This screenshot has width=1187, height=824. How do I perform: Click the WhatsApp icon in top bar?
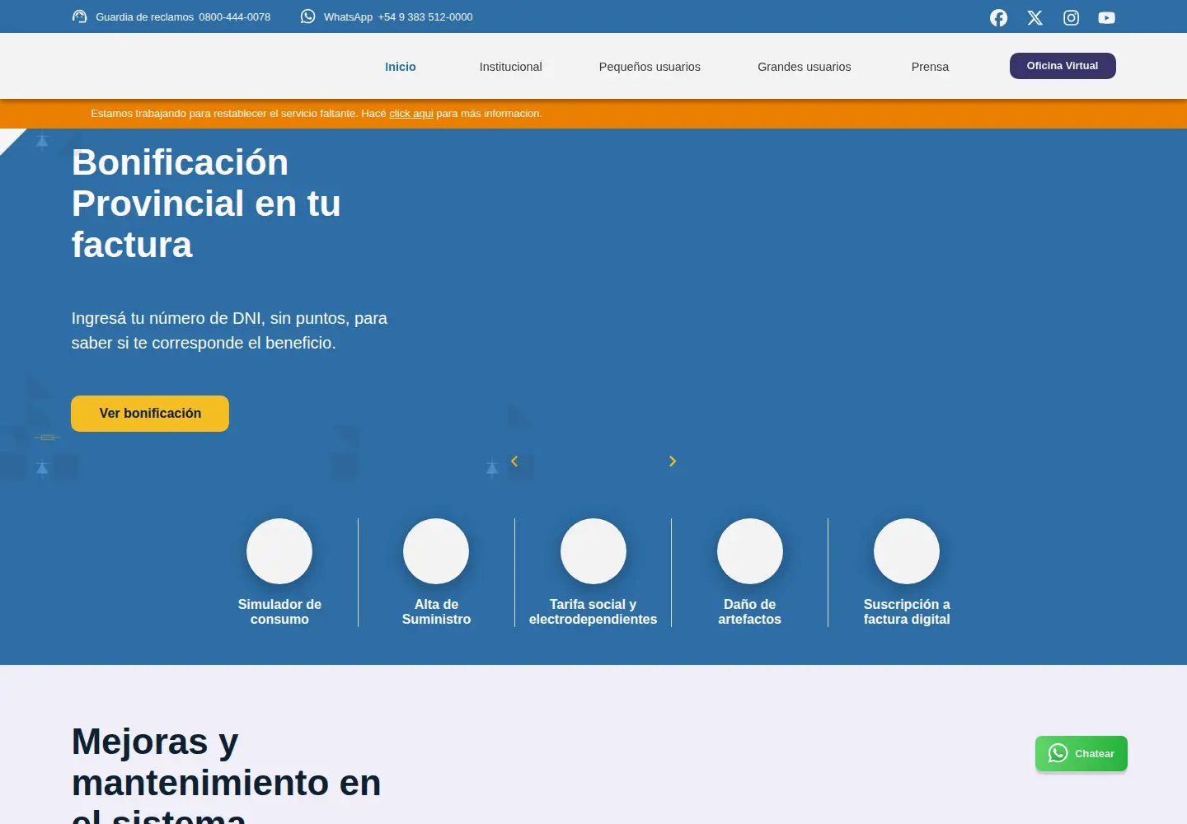click(307, 16)
